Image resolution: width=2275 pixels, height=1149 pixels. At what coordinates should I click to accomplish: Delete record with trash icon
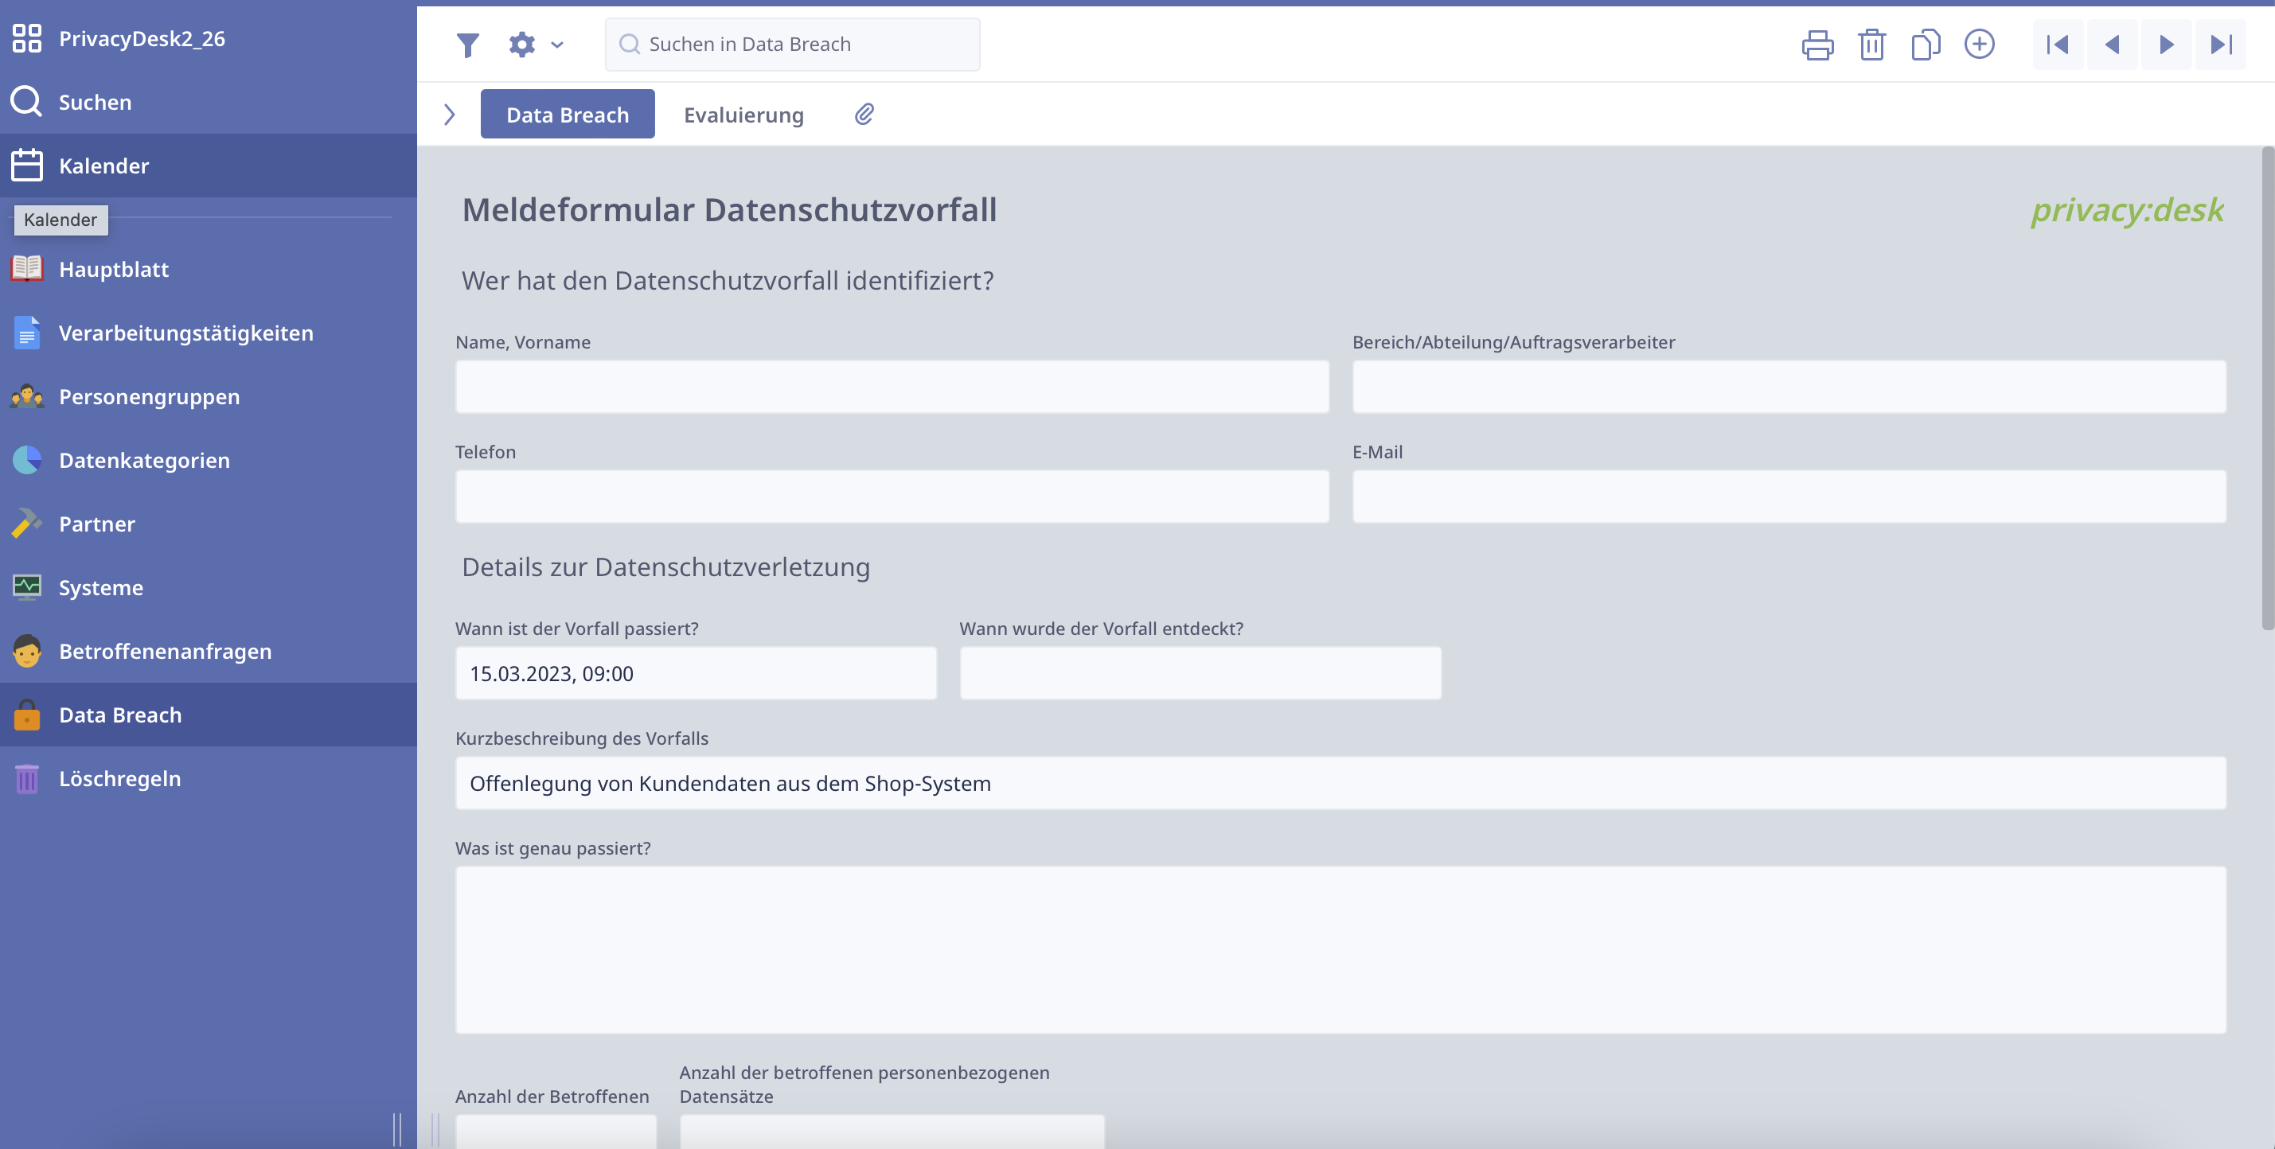[x=1871, y=45]
